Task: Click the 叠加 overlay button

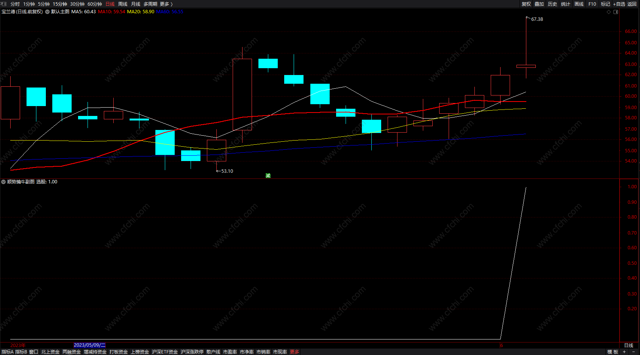Action: 539,4
